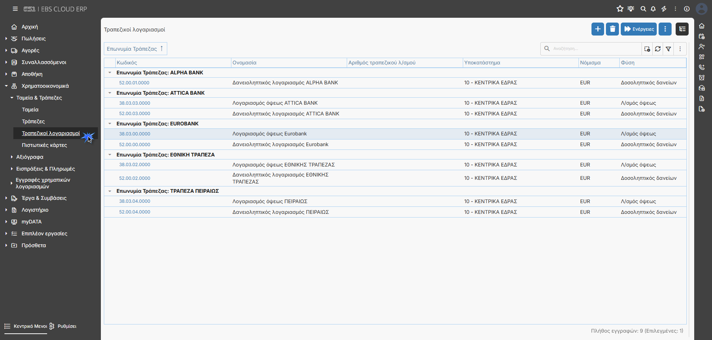The height and width of the screenshot is (340, 712).
Task: Click the blue add new record button
Action: point(597,29)
